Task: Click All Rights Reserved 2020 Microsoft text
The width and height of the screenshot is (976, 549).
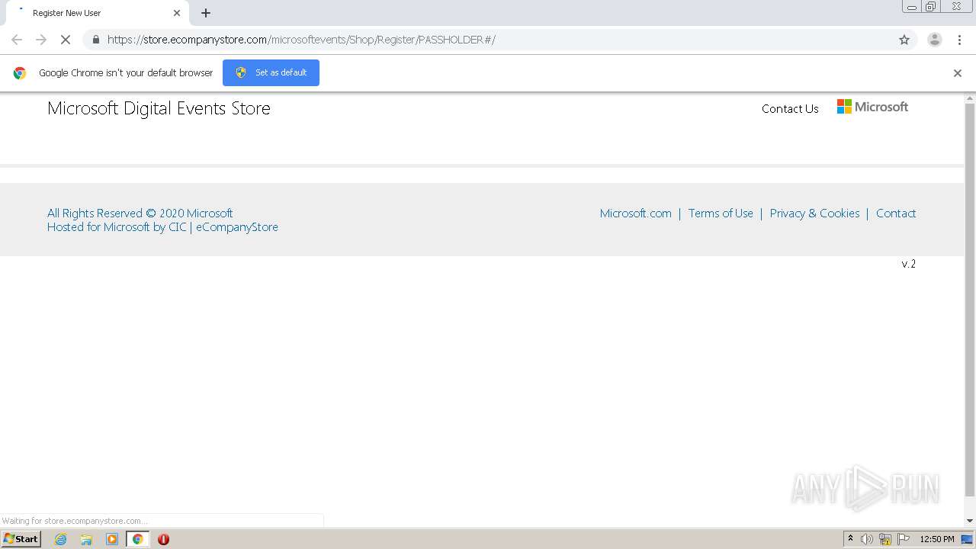Action: 140,213
